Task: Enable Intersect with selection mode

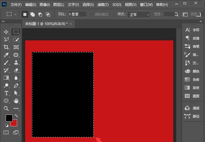Action: tap(48, 14)
